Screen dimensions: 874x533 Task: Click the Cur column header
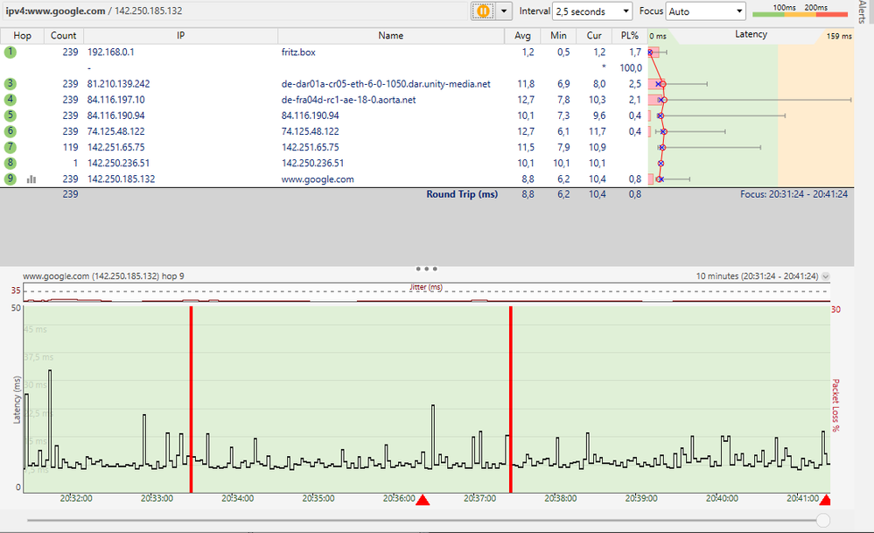click(594, 36)
